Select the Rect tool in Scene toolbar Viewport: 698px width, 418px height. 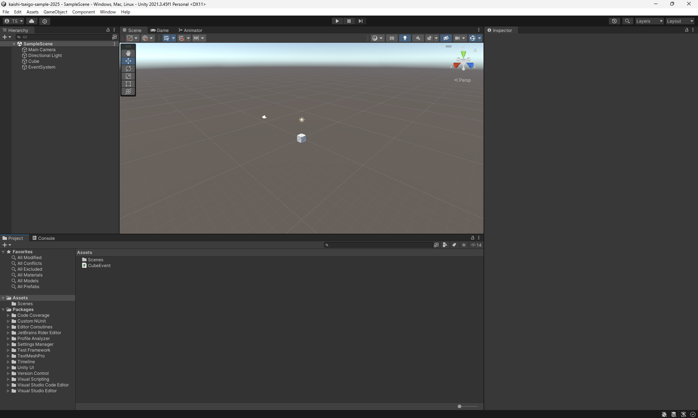tap(128, 84)
